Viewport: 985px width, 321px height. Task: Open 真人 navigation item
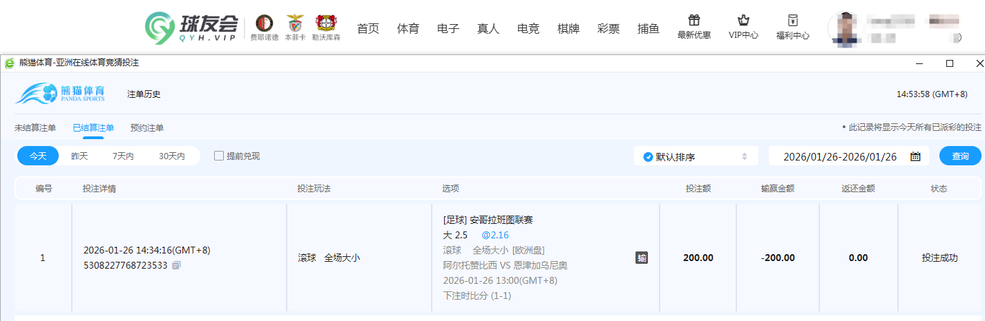click(488, 29)
